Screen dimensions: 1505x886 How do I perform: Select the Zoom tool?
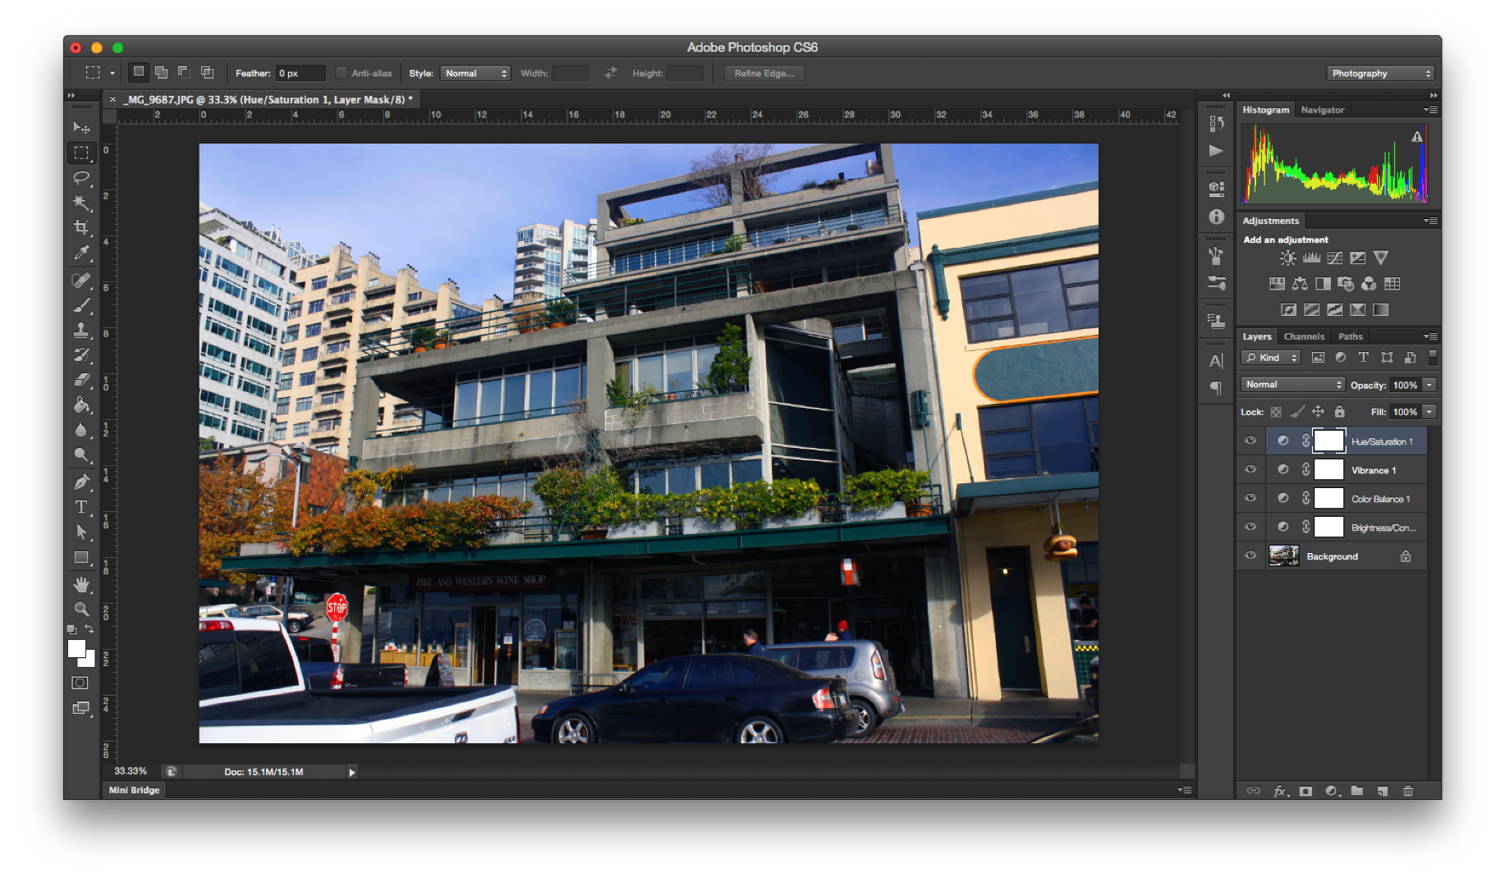tap(81, 609)
